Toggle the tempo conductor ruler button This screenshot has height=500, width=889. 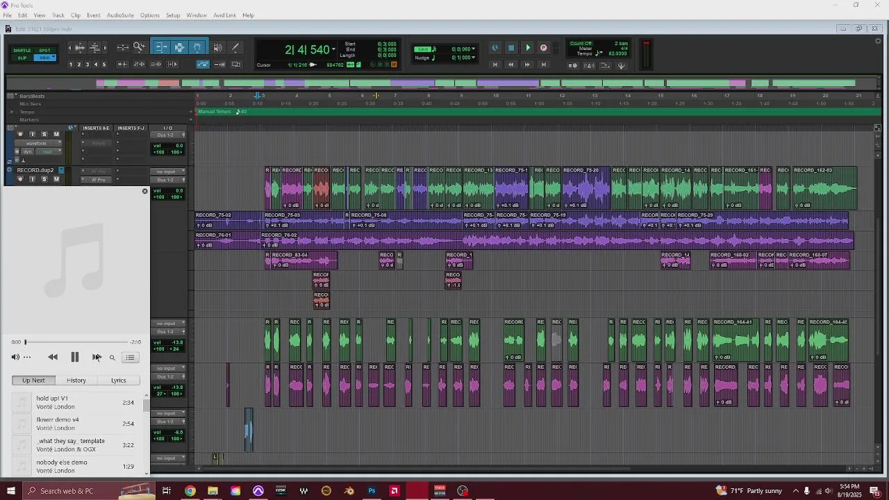coord(621,65)
